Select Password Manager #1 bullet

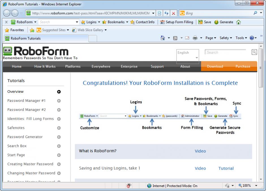(x=59, y=101)
